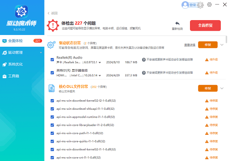This screenshot has width=228, height=161.
Task: Click the 186.7 MB size value
Action: (x=131, y=62)
